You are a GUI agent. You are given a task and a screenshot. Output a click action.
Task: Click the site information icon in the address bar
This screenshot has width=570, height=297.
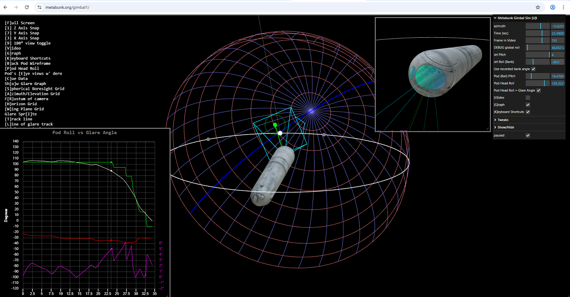(x=39, y=7)
